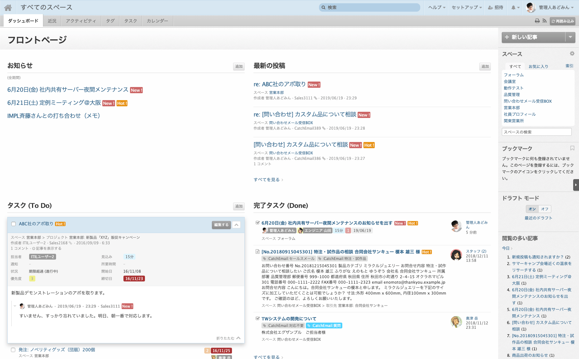Open the notification bell menu

[515, 8]
